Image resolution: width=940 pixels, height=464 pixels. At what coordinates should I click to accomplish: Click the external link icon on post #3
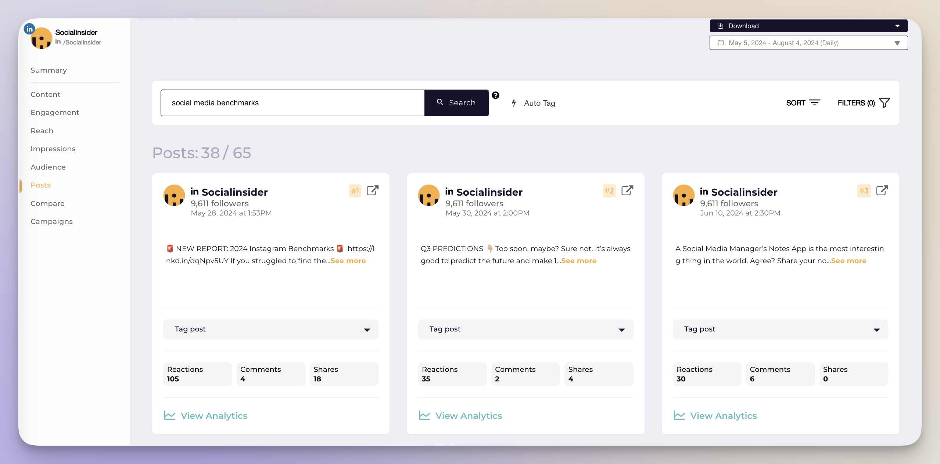[882, 191]
